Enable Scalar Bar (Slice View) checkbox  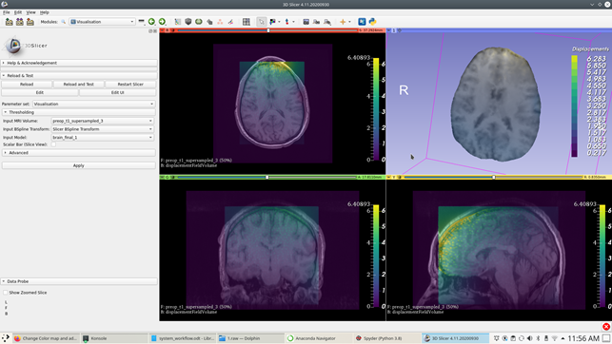53,144
